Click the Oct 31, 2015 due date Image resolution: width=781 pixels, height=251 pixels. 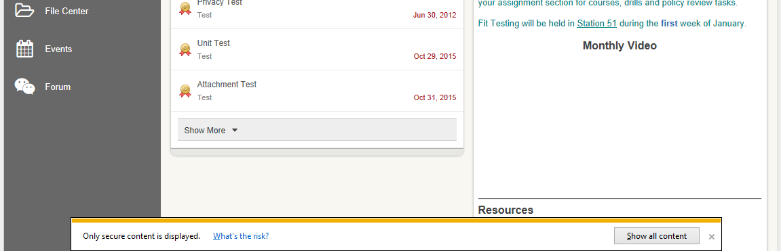pos(435,97)
